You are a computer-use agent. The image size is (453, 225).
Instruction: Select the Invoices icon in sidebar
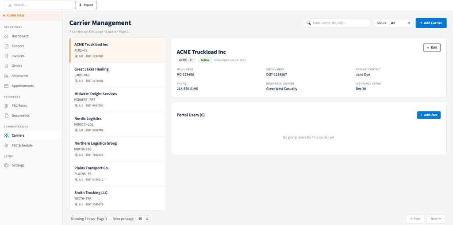click(x=6, y=56)
